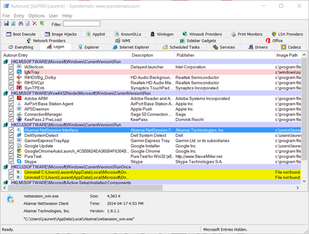Click the PureText entry icon
Screen dimensions: 309x234
(19, 156)
